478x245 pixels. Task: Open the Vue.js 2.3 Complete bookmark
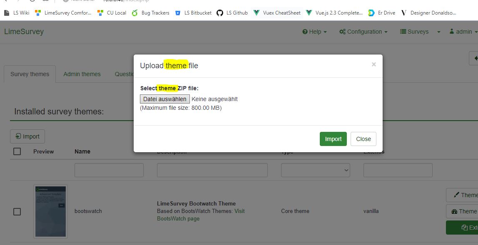click(334, 13)
